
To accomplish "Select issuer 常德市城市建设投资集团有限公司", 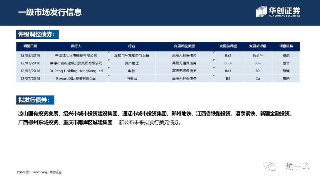I will click(76, 63).
